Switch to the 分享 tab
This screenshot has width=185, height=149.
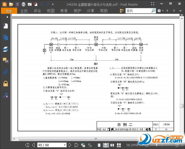[x=90, y=11]
